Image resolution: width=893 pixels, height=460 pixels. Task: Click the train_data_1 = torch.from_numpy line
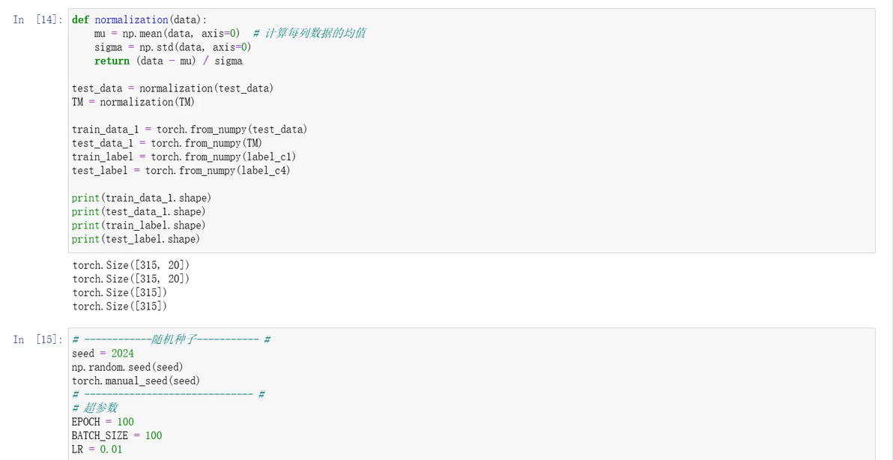click(x=190, y=129)
